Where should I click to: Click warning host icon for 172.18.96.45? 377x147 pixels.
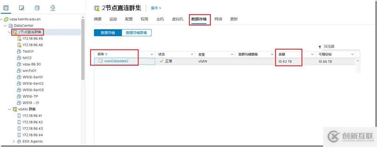click(19, 38)
